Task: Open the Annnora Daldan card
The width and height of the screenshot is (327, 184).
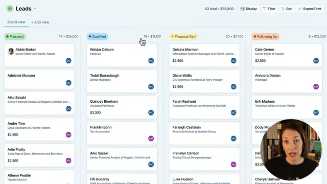Action: tap(287, 81)
